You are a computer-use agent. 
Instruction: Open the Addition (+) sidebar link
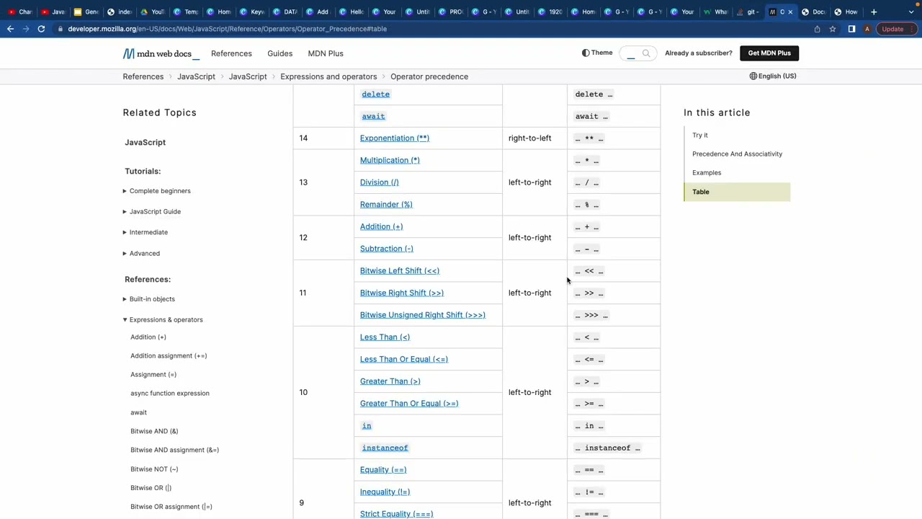coord(148,337)
